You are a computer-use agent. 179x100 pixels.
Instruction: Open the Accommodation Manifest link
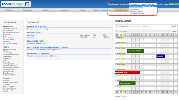11,55
